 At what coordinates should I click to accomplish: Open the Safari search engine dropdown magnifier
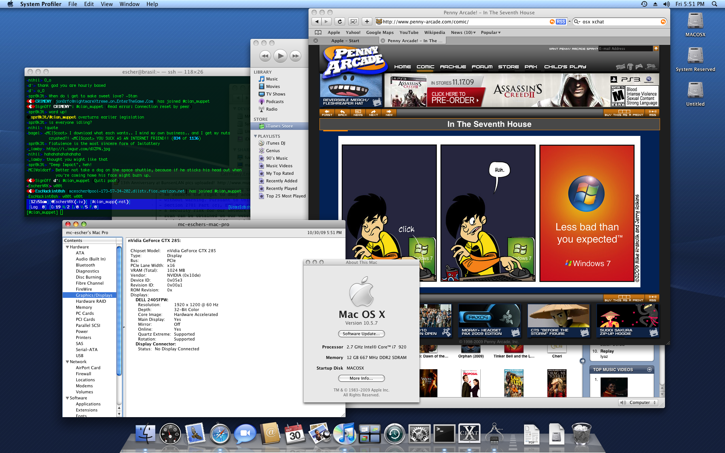point(577,22)
